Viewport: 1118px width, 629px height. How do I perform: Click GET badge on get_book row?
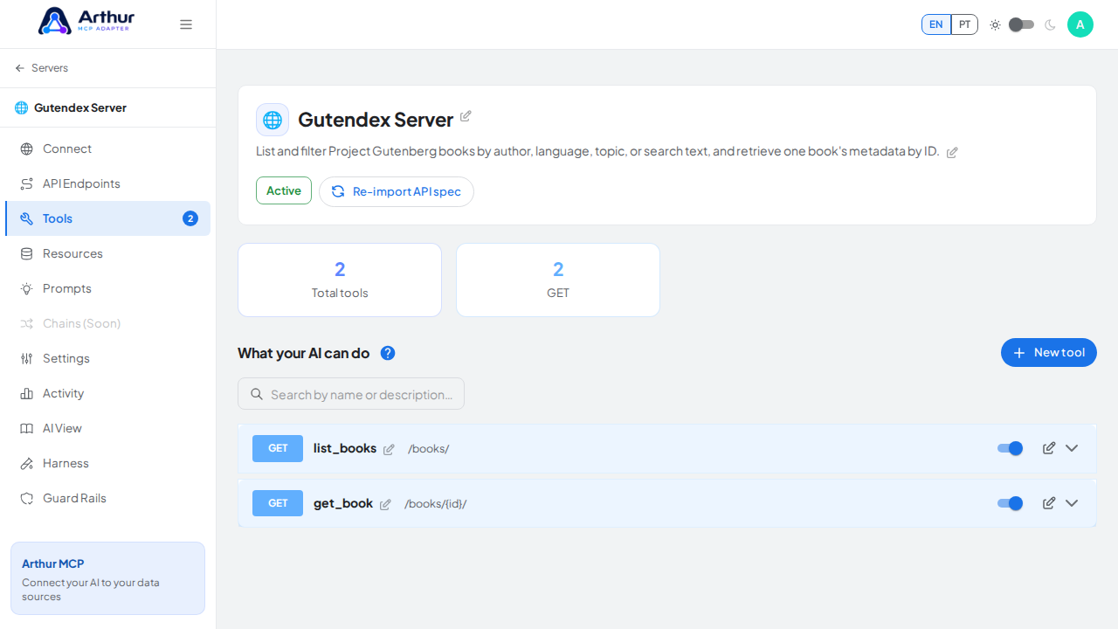point(278,503)
